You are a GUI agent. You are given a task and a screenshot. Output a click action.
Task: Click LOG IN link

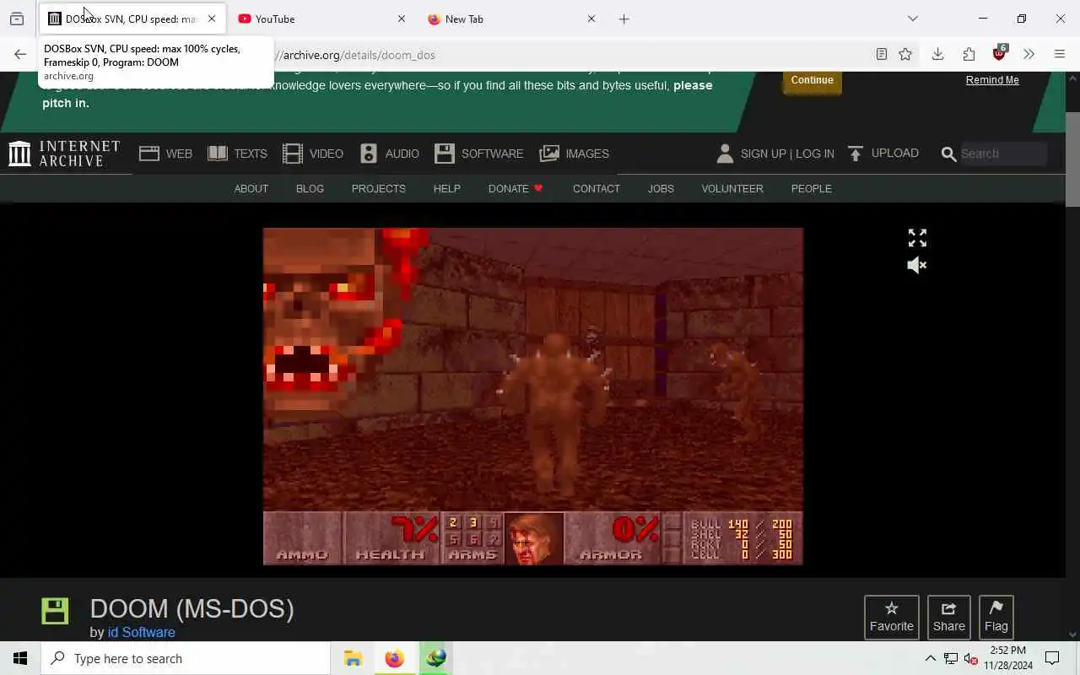pyautogui.click(x=815, y=154)
